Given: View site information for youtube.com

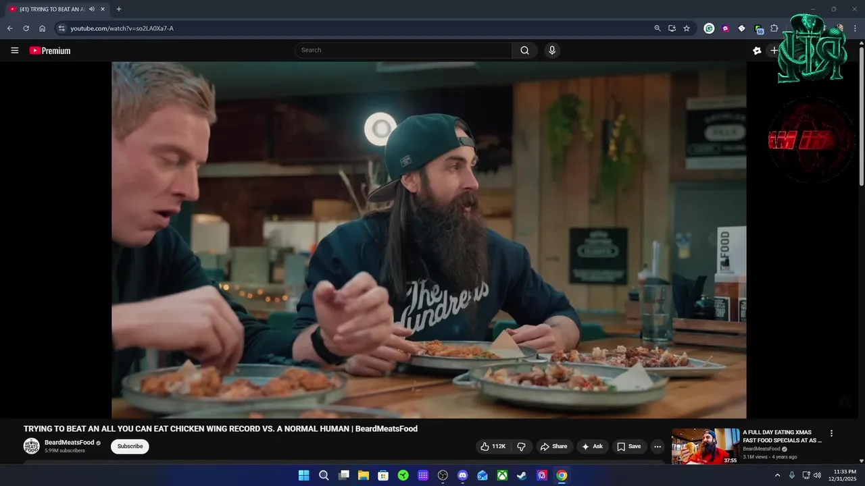Looking at the screenshot, I should tap(61, 28).
